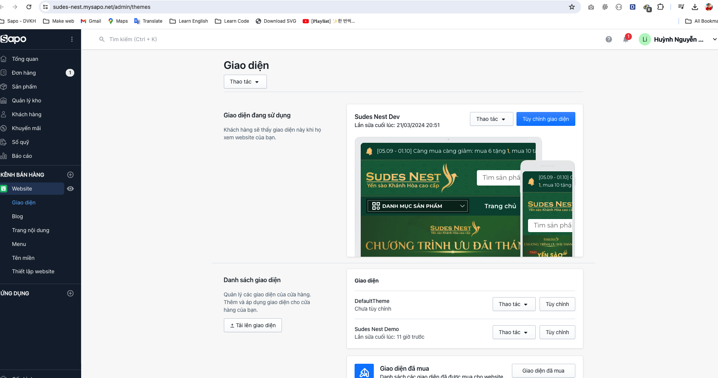Open Tổng quan home icon

[4, 59]
